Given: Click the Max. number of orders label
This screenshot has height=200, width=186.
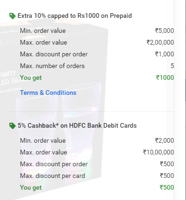Looking at the screenshot, I should click(x=52, y=66).
